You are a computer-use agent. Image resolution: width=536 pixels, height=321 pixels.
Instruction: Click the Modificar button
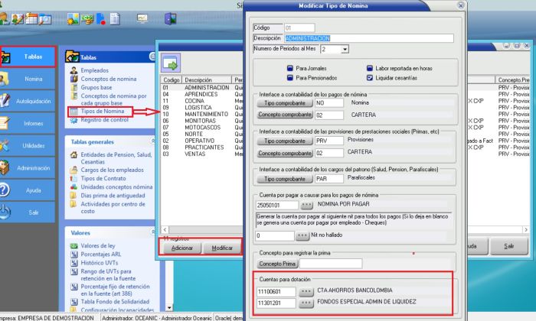point(222,248)
